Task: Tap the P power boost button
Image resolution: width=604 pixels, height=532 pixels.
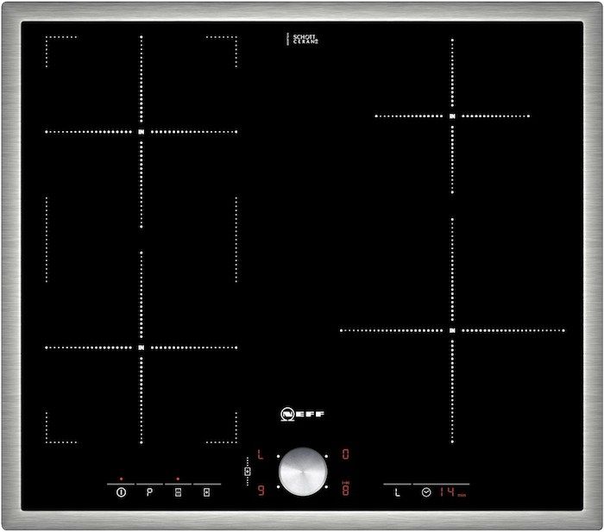Action: point(149,492)
